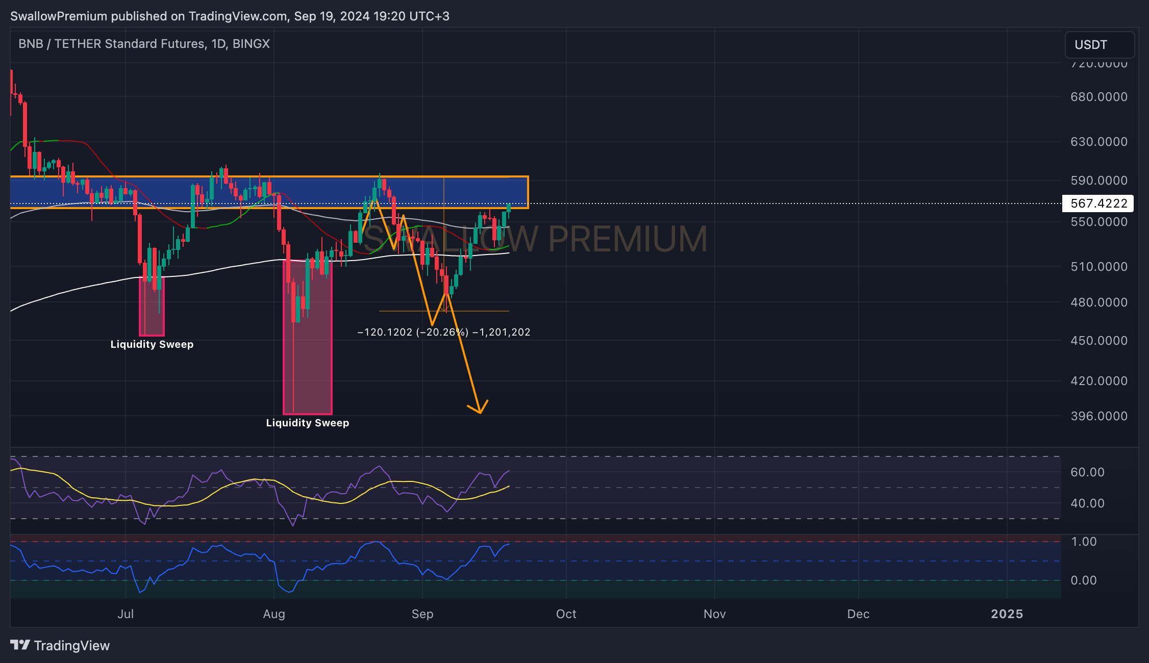This screenshot has width=1149, height=663.
Task: Click the BNB / TETHER Standard Futures title
Action: (144, 44)
